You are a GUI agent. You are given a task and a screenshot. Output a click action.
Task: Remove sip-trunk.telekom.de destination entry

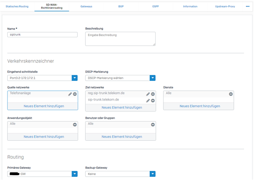coord(153,101)
